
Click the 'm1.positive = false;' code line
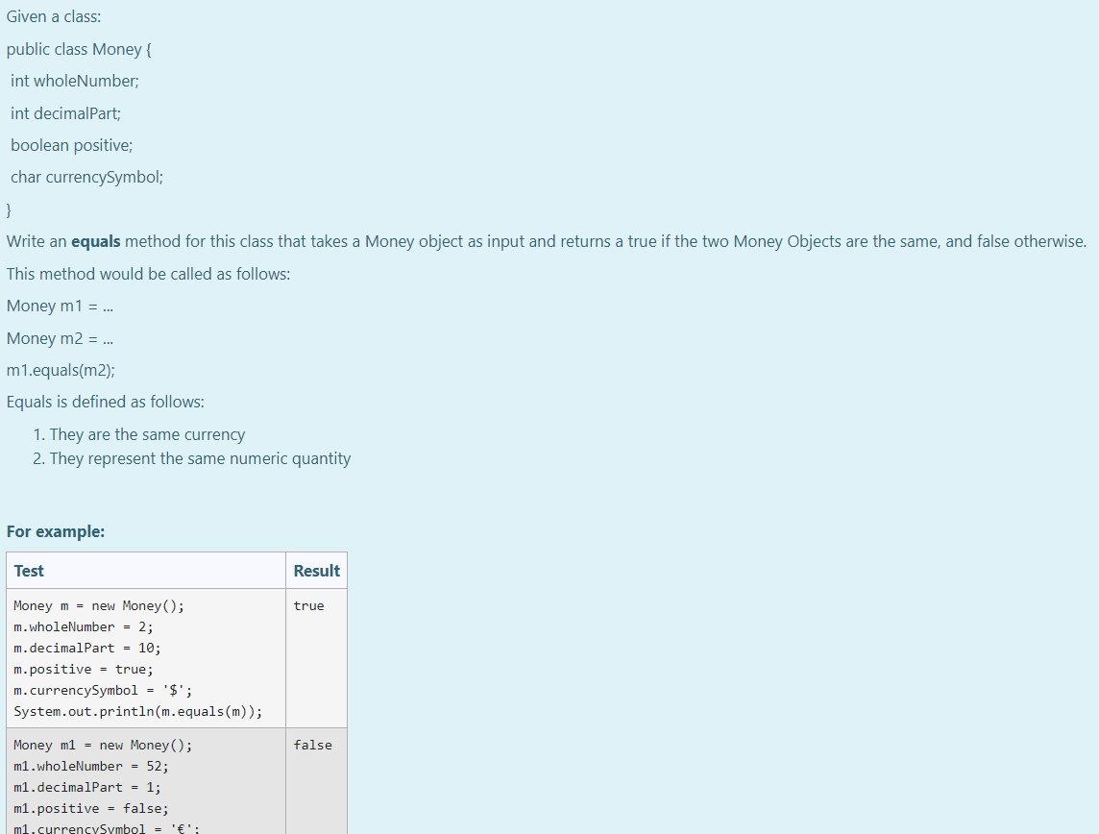click(91, 808)
